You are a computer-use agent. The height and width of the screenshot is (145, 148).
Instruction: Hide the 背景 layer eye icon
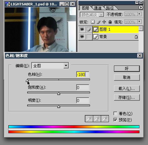[82, 37]
